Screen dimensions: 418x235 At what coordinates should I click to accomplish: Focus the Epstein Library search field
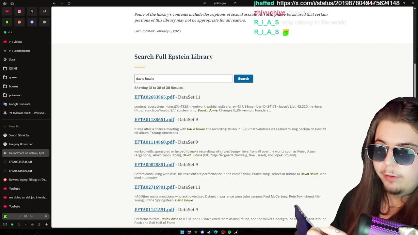coord(183,79)
